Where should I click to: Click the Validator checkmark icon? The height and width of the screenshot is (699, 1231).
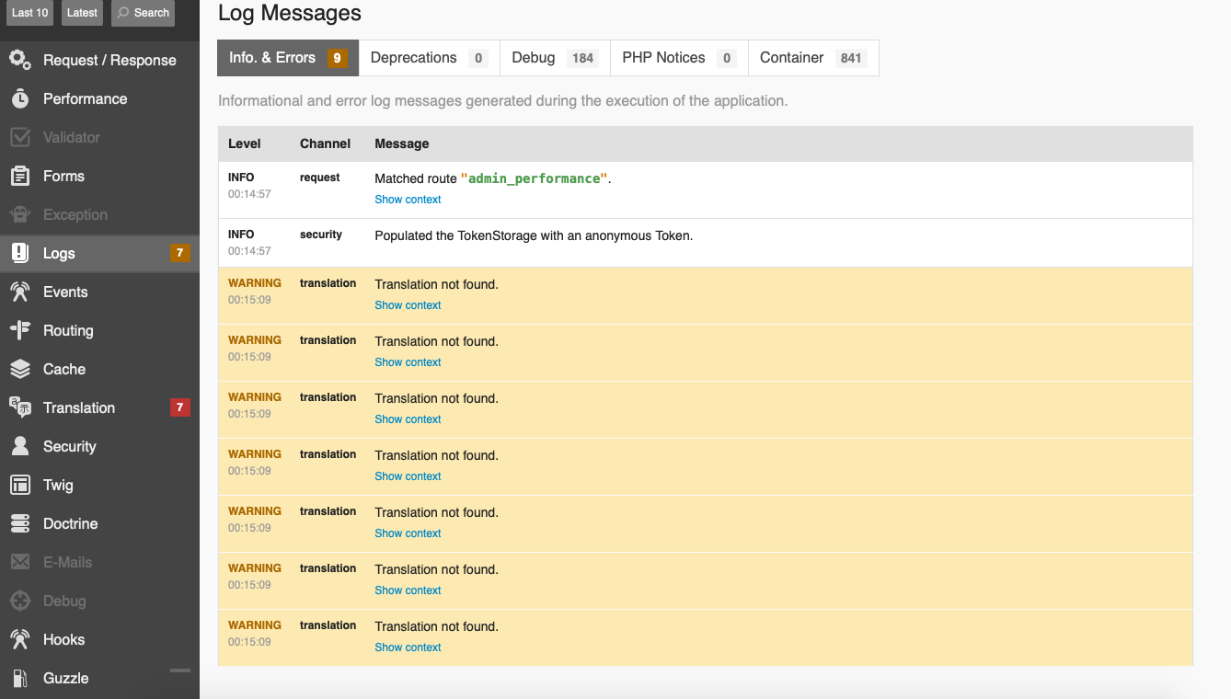(20, 137)
